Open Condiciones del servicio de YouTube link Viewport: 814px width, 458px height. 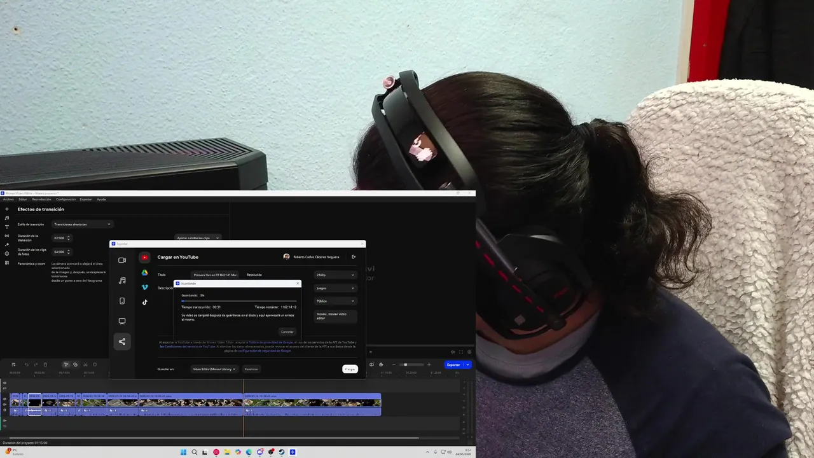189,347
